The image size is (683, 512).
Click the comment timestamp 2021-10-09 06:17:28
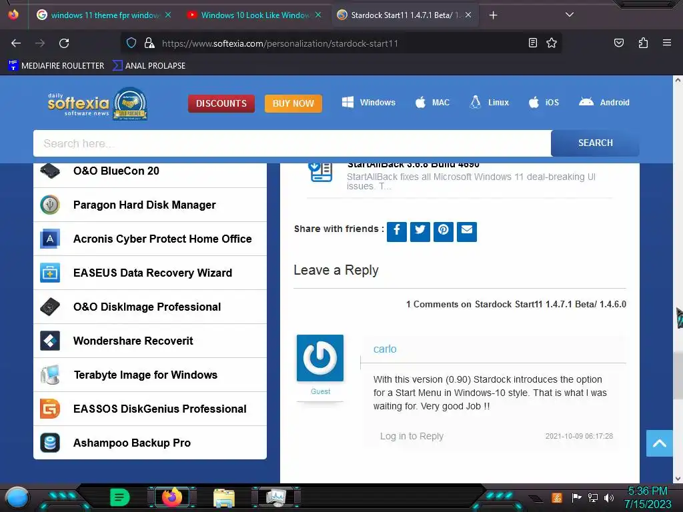coord(579,436)
